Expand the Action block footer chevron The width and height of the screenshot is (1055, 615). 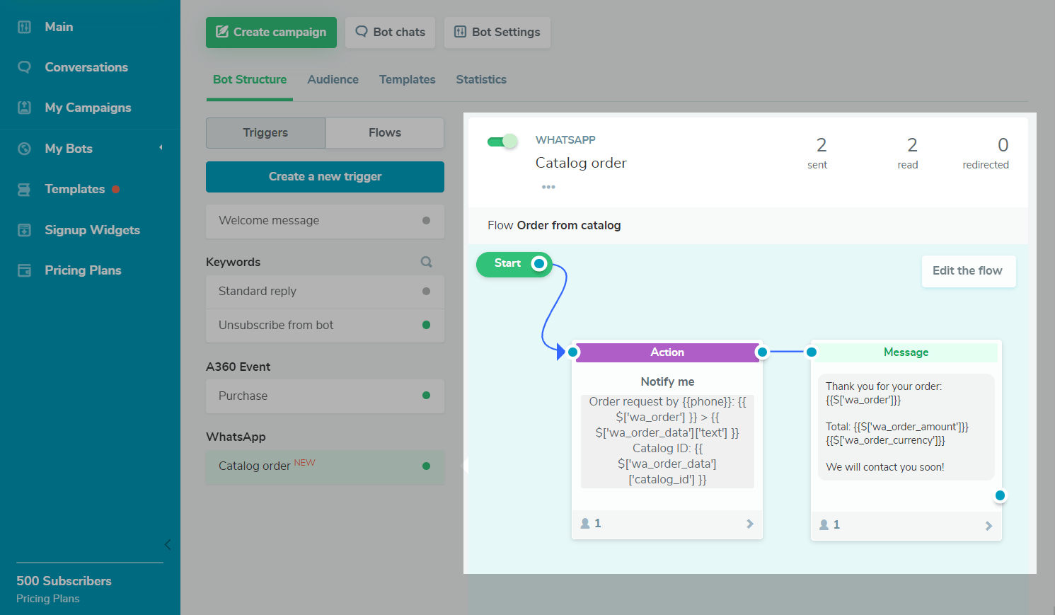tap(750, 524)
